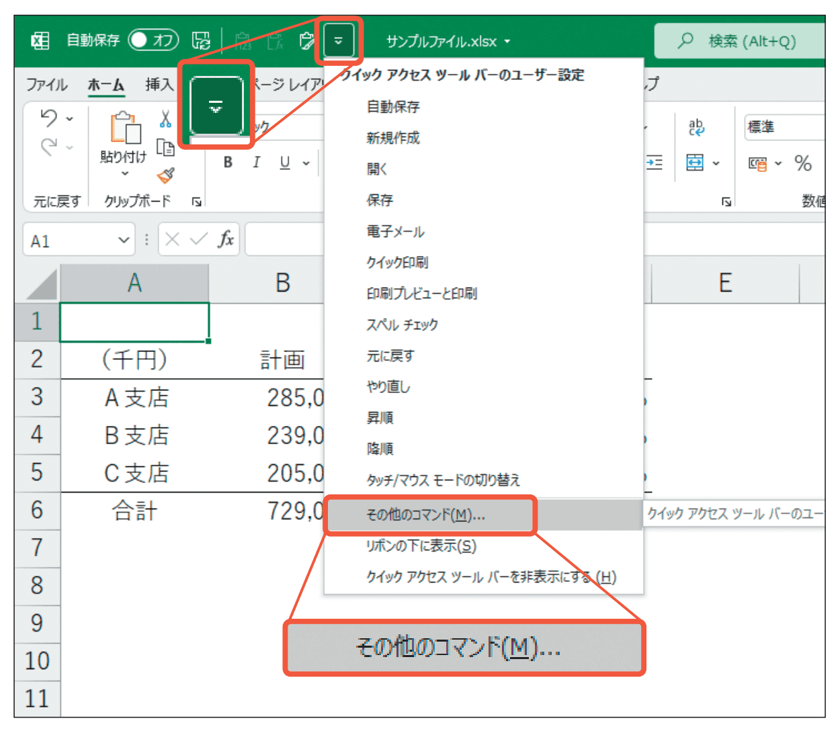Click the Increase Indent icon
Image resolution: width=840 pixels, height=733 pixels.
pyautogui.click(x=654, y=162)
